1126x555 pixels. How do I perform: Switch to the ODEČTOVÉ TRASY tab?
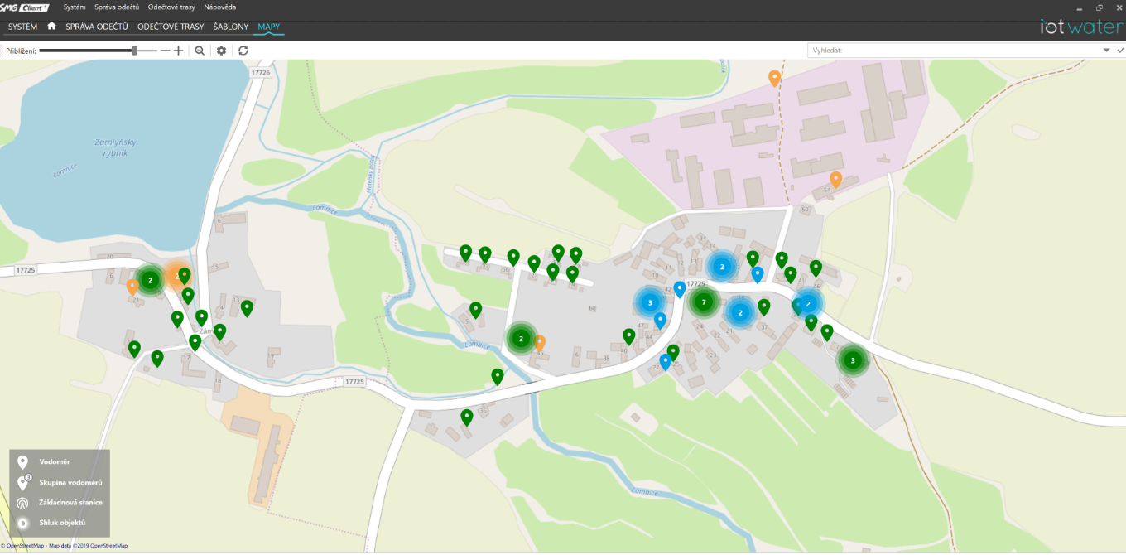(170, 27)
